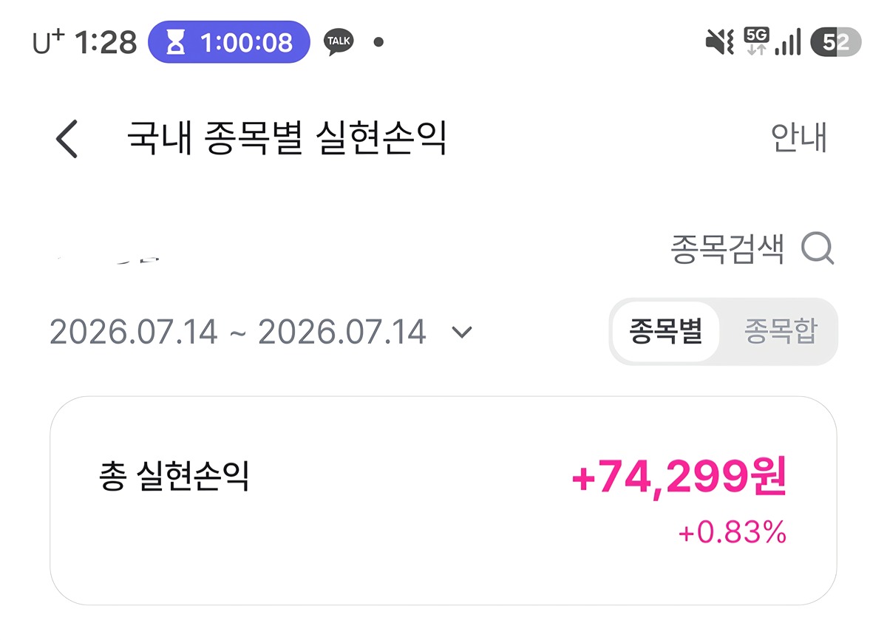Tap the 종목검색 label
Viewport: 887px width, 640px height.
tap(727, 249)
